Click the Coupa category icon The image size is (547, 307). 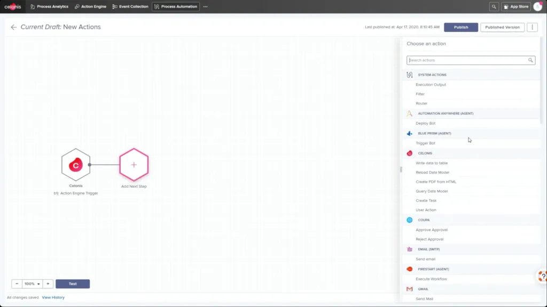pos(410,220)
